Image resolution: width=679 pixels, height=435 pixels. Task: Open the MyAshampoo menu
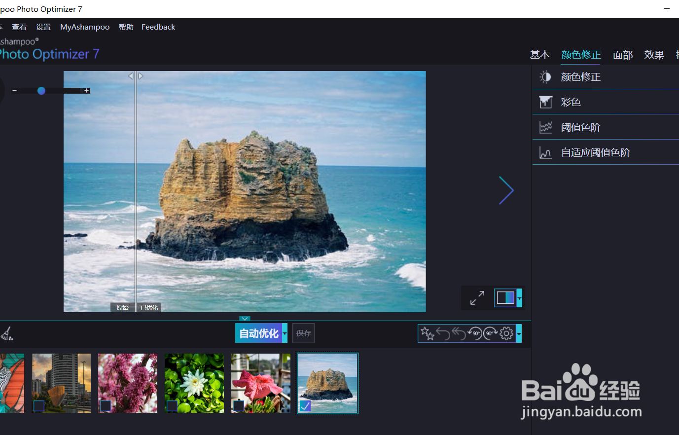pyautogui.click(x=85, y=27)
